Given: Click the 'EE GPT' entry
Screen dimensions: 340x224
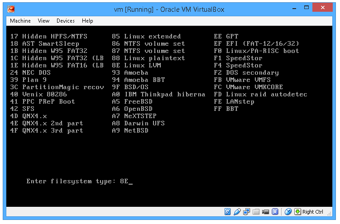Looking at the screenshot, I should coord(226,36).
